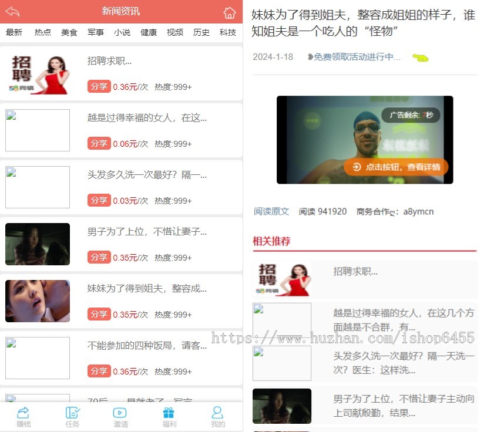This screenshot has width=487, height=432.
Task: Click the swimmer video ad
Action: 365,140
